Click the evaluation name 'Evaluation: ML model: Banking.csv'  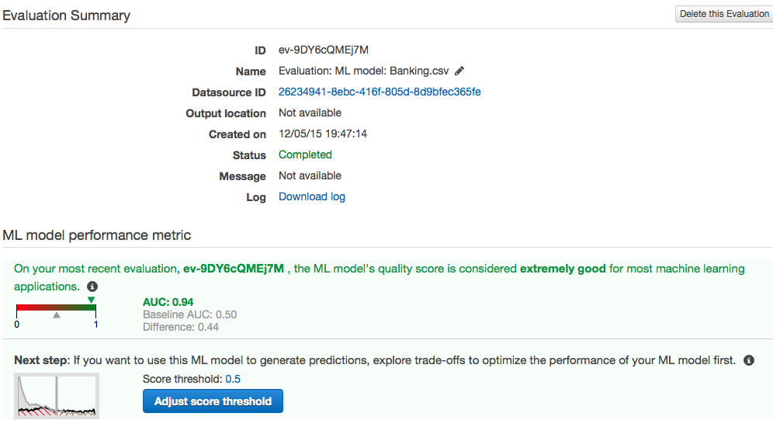364,71
